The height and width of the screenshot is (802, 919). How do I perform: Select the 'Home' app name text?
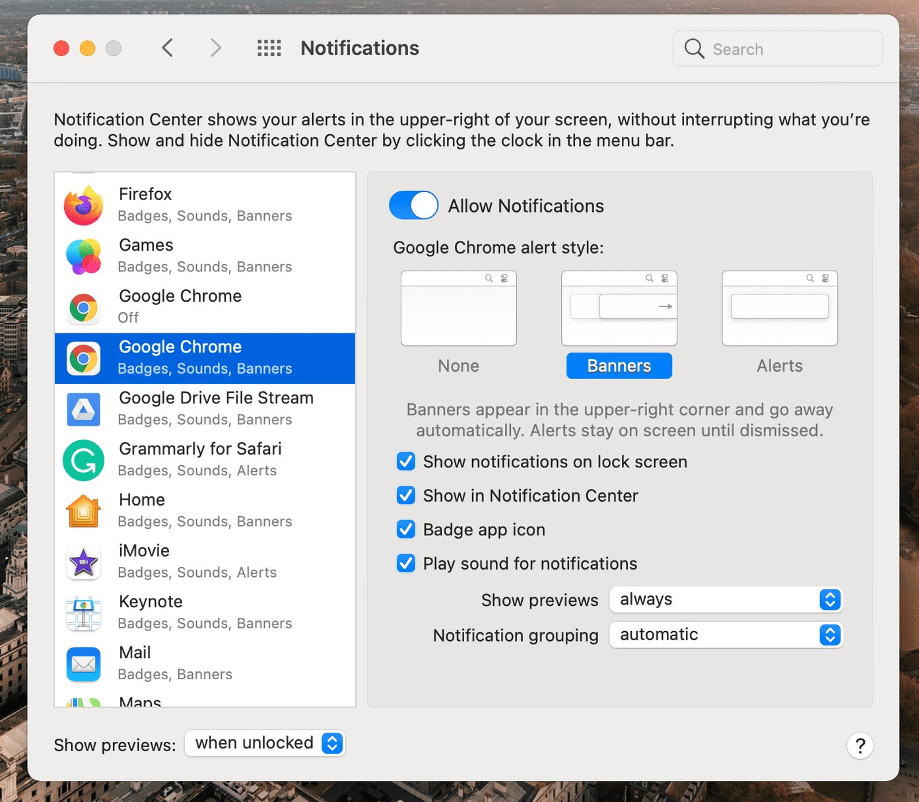[x=142, y=500]
